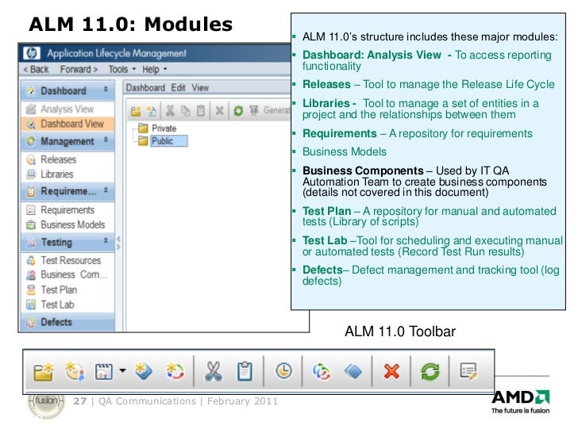Click the new folder icon in dashboard toolbar
This screenshot has height=433, width=578.
click(x=136, y=110)
